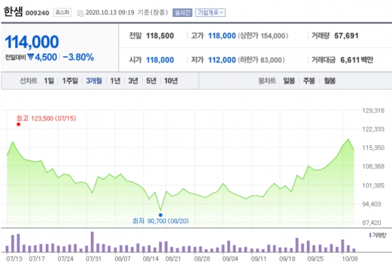Image resolution: width=392 pixels, height=270 pixels.
Task: Click the down arrow change 4,500
Action: tap(42, 58)
